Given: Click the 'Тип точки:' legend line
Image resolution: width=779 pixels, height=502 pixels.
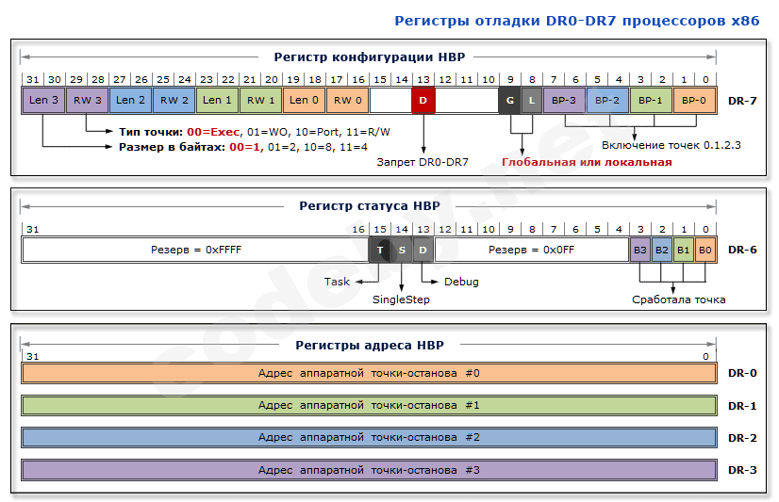Looking at the screenshot, I should (x=255, y=132).
